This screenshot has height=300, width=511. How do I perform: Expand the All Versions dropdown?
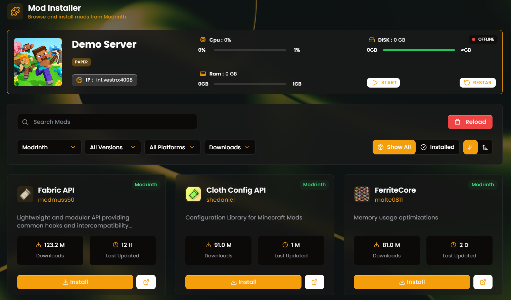[112, 147]
